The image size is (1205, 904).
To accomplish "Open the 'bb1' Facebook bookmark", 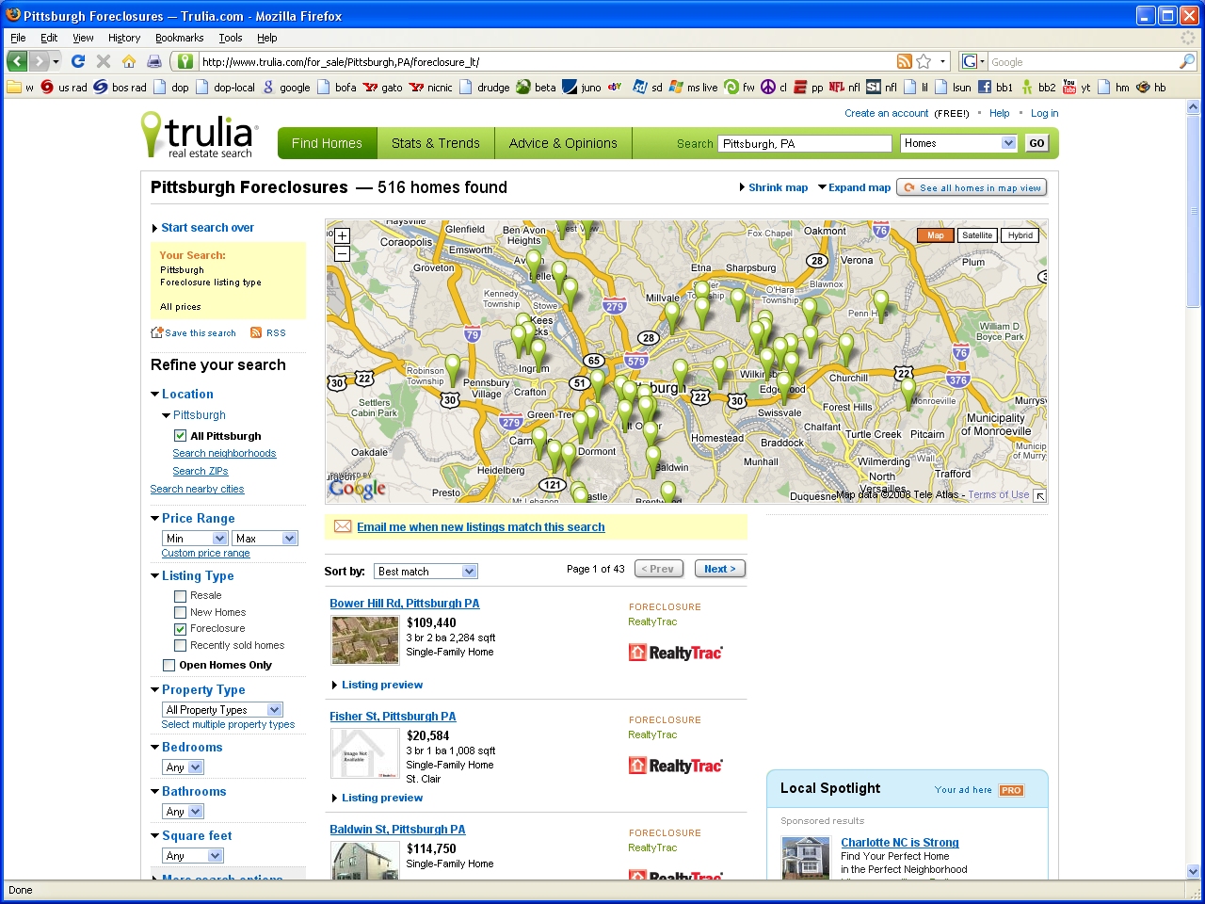I will click(x=995, y=87).
